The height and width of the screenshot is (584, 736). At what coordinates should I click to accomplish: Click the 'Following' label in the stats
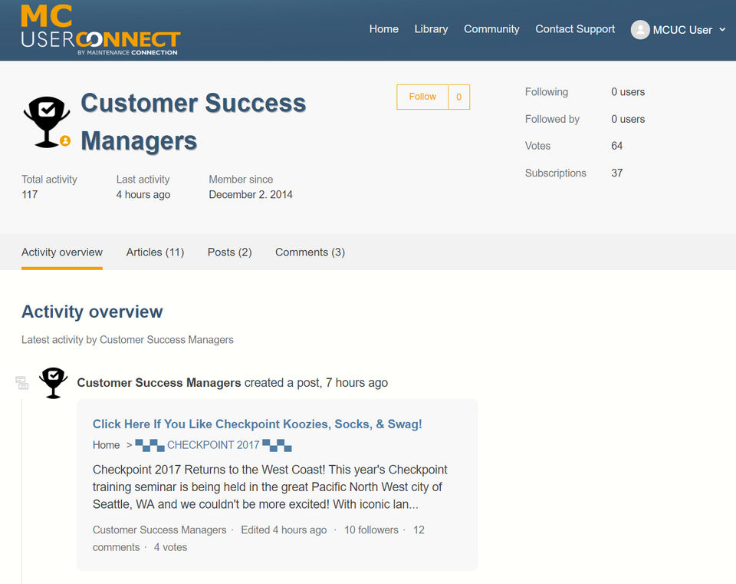(547, 92)
